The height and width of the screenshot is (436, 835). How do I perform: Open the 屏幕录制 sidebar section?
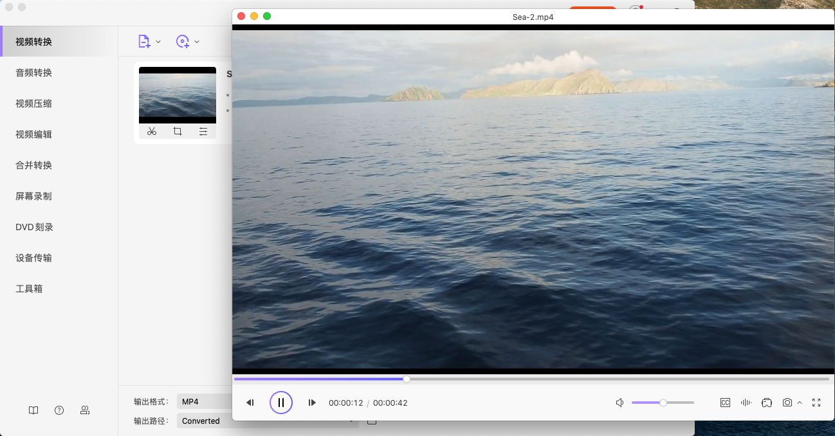point(33,196)
